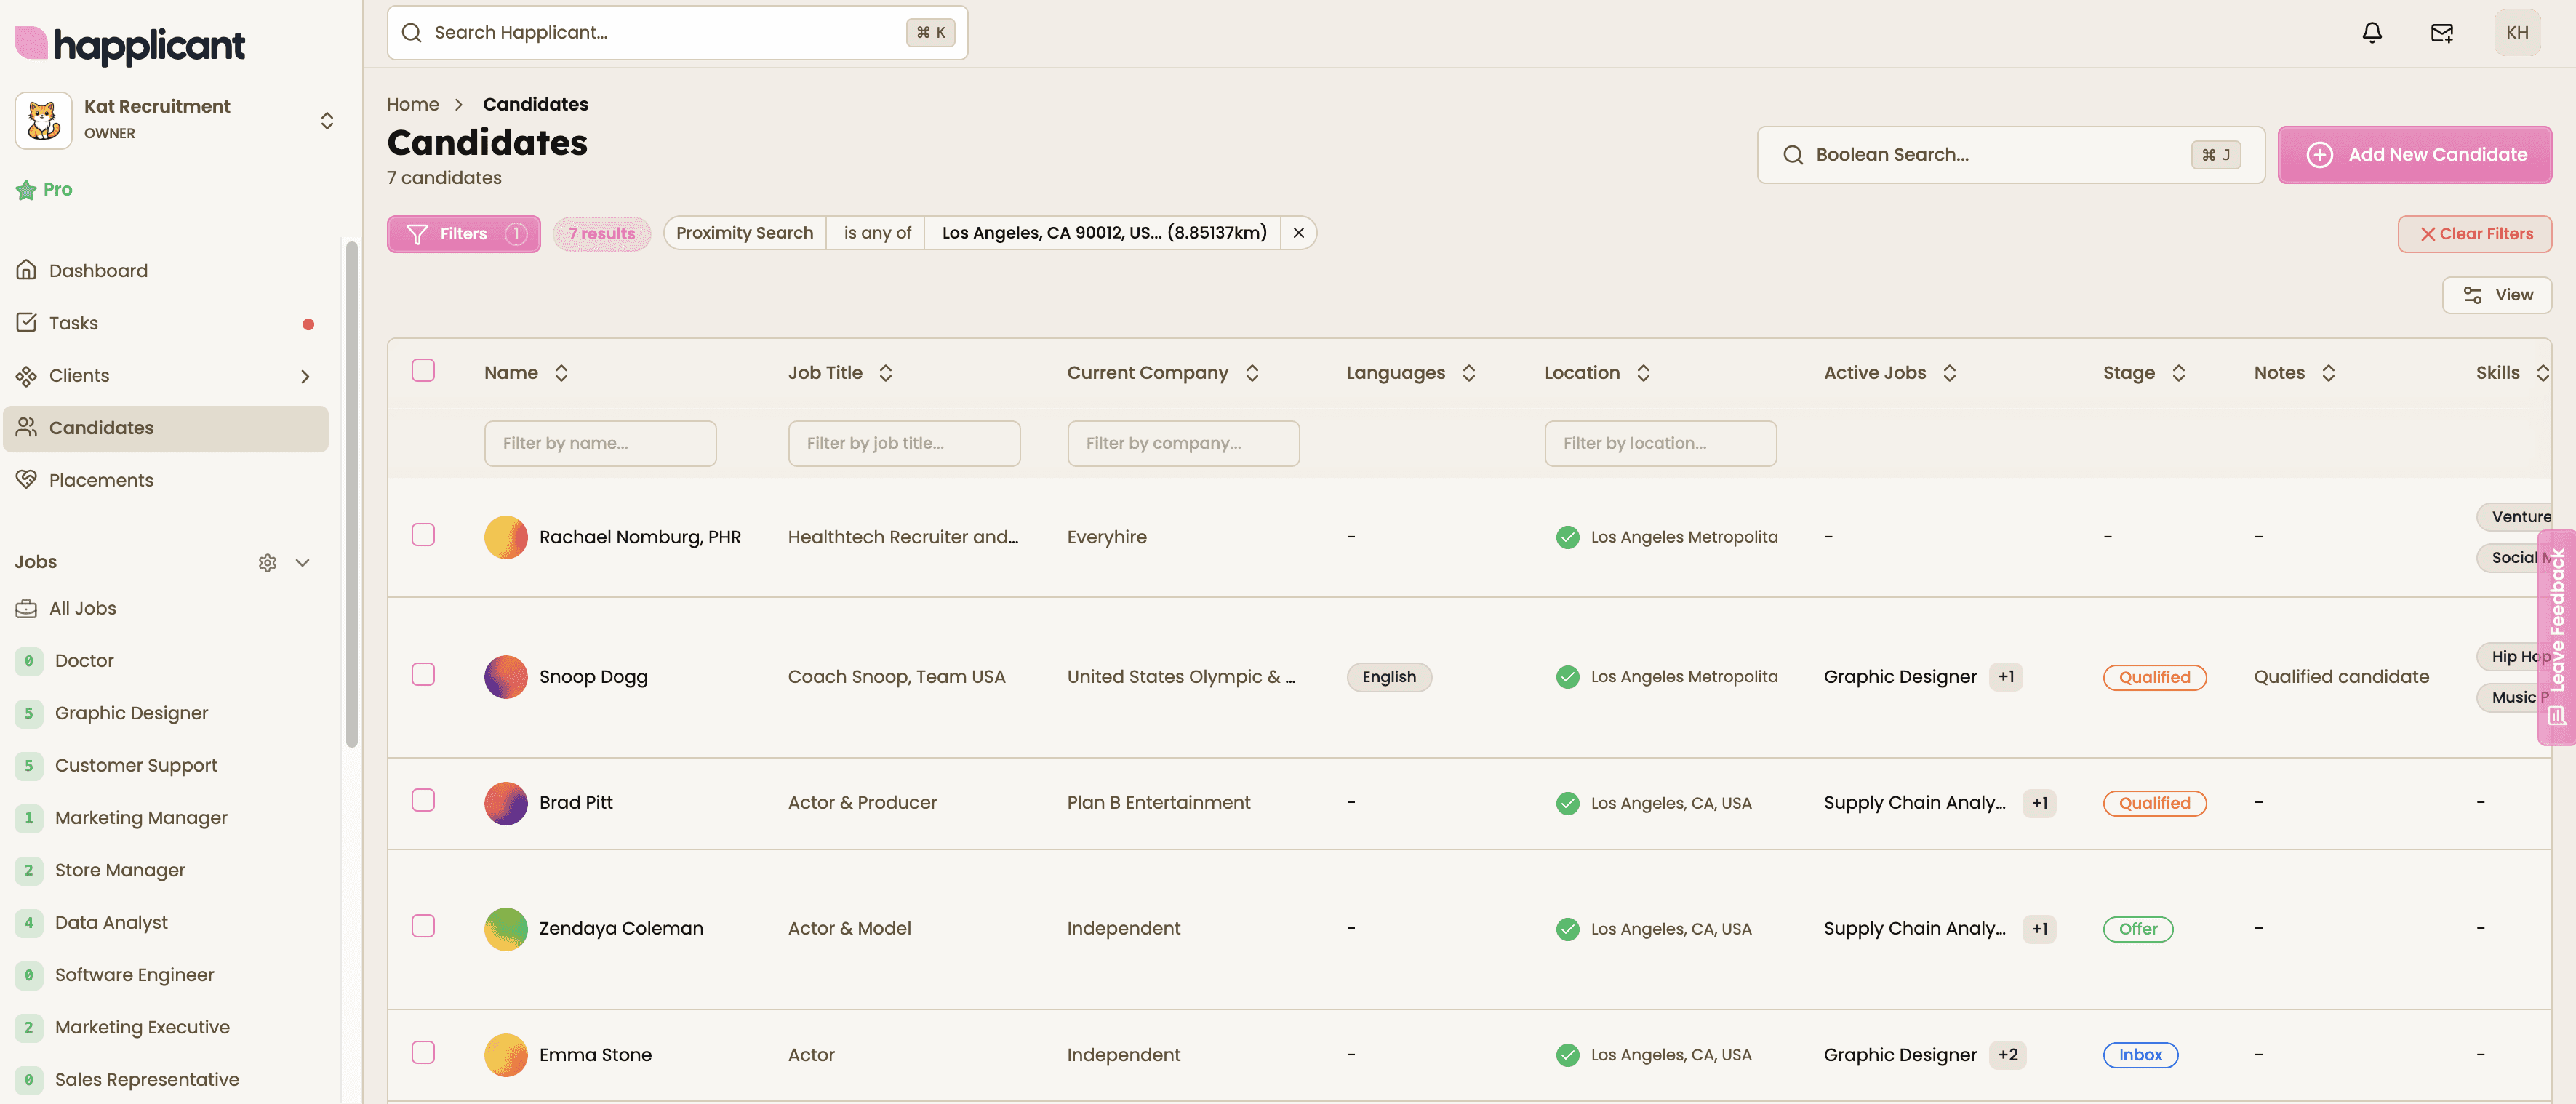Sort by the Stage column
This screenshot has width=2576, height=1104.
click(x=2178, y=373)
